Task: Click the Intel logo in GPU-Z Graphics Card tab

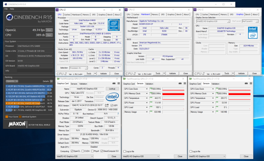Action: click(112, 97)
